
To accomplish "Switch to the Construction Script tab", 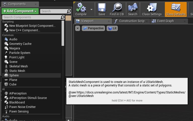I will (x=132, y=21).
